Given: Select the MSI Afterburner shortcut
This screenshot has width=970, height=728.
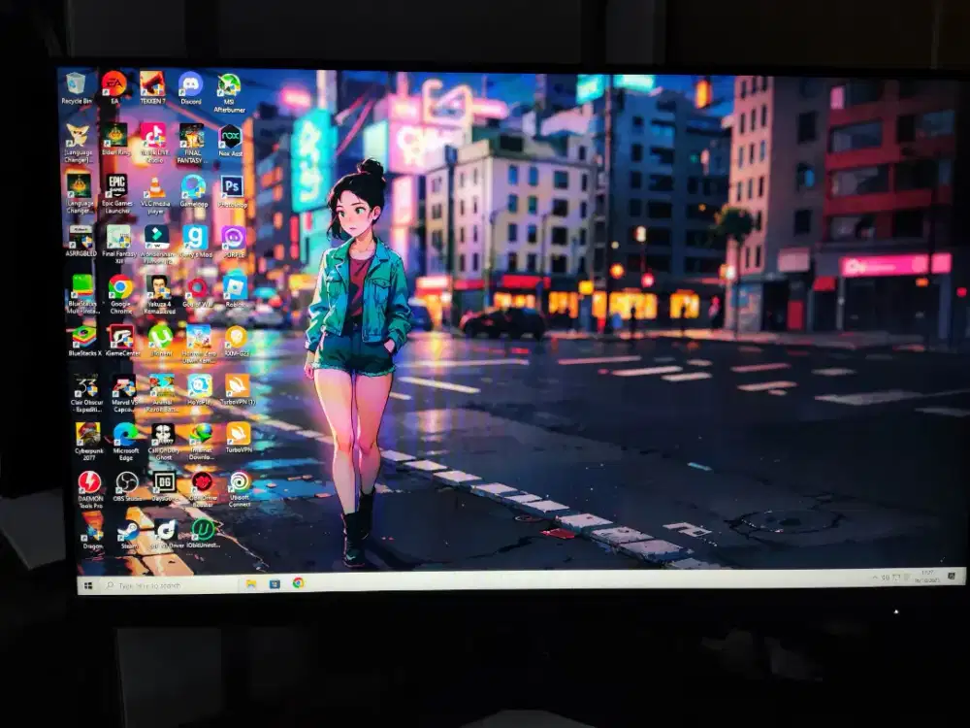Looking at the screenshot, I should [x=229, y=85].
